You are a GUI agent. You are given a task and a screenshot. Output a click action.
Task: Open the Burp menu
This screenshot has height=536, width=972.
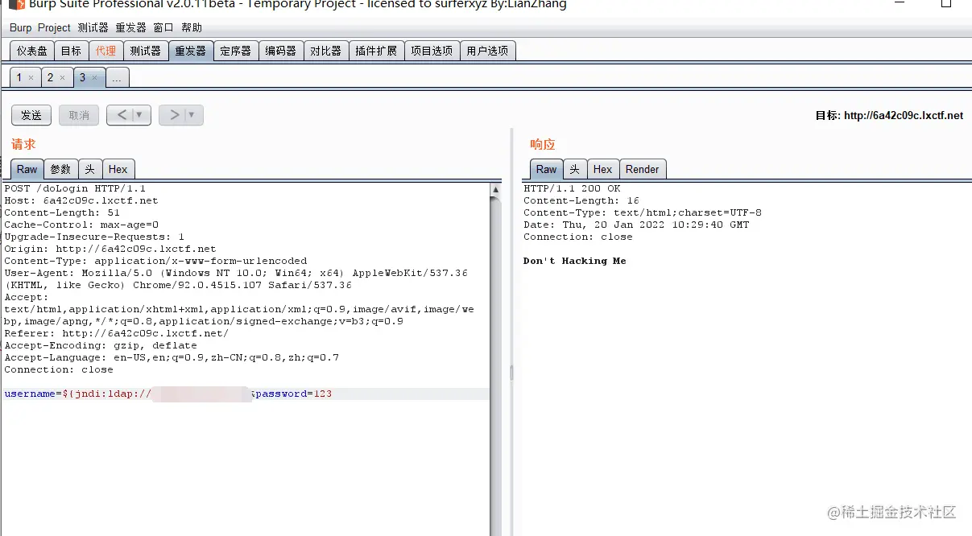(x=21, y=27)
